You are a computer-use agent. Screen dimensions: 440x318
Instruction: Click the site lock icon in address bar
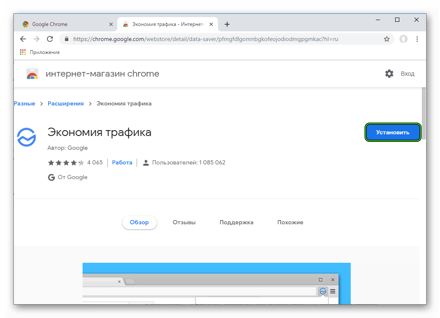[x=67, y=39]
